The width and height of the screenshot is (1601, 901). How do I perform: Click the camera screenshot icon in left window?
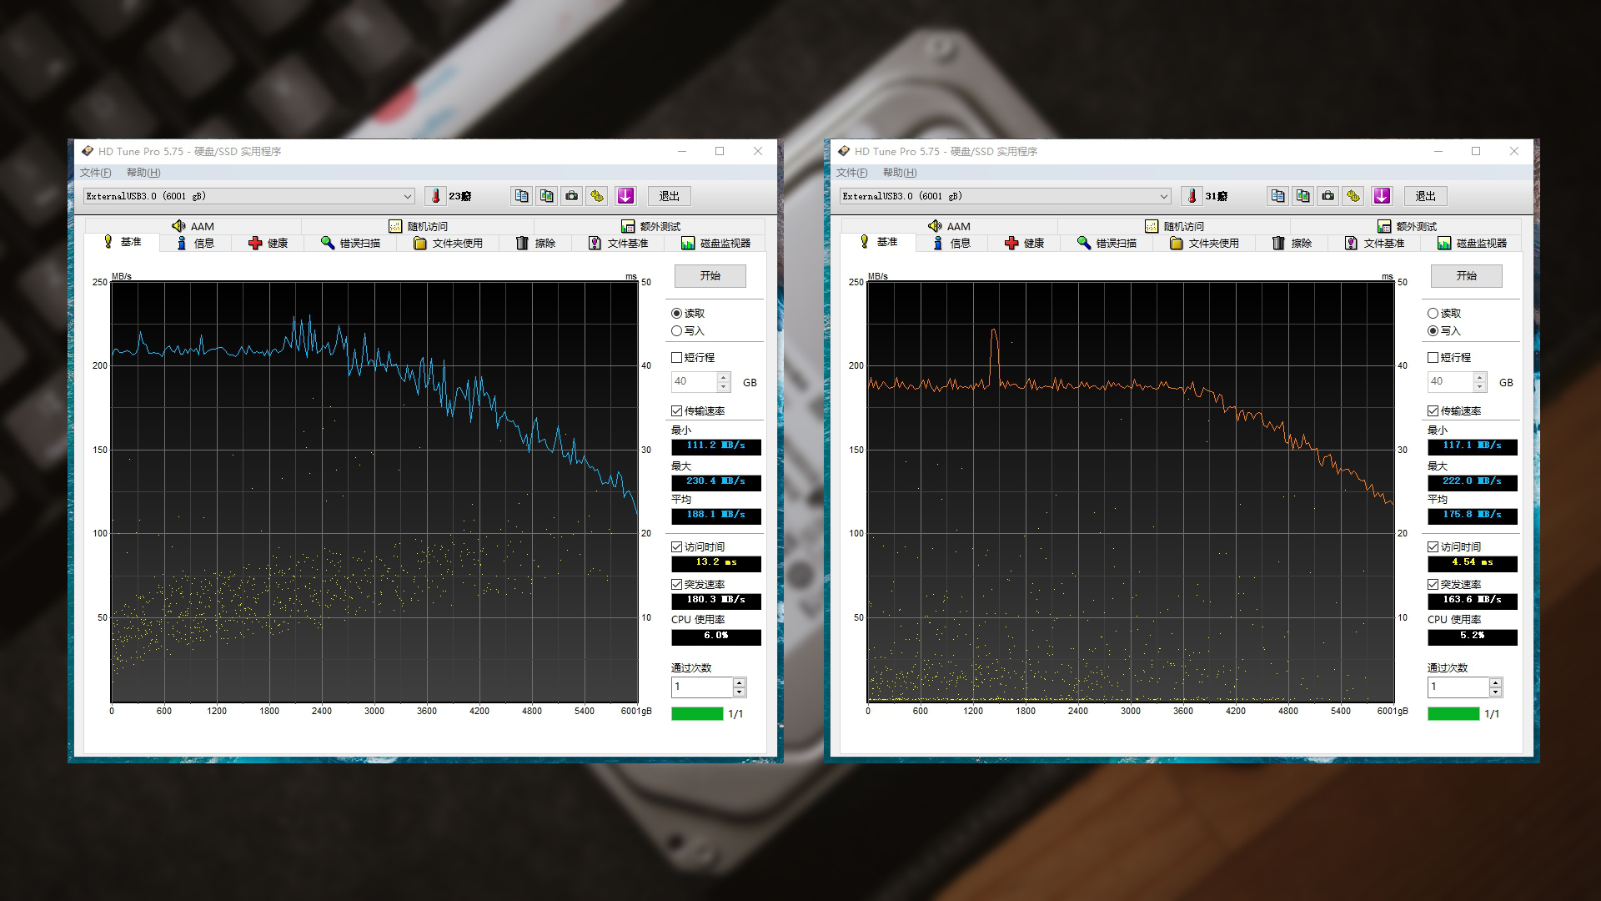tap(571, 196)
